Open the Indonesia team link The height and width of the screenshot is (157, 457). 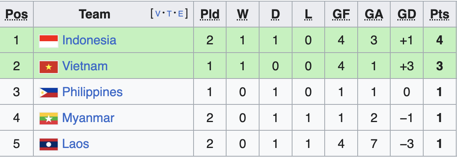click(89, 40)
